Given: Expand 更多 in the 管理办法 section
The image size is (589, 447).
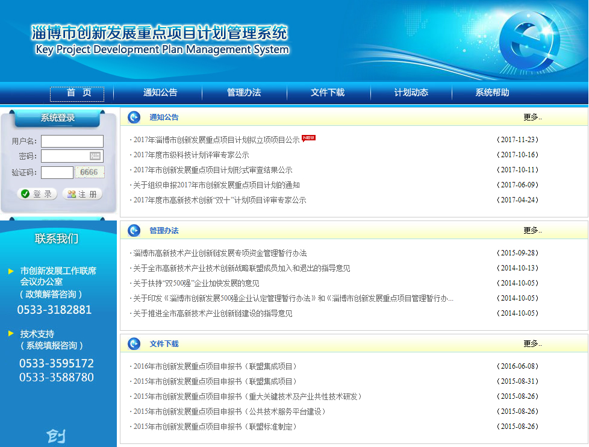Looking at the screenshot, I should pos(532,231).
